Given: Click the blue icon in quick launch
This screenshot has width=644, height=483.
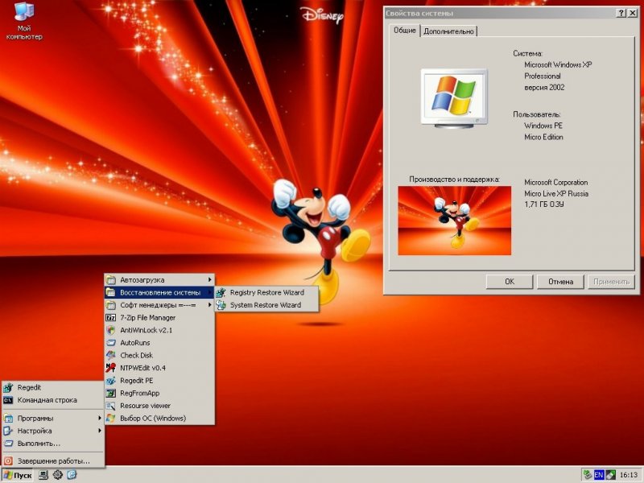Looking at the screenshot, I should click(x=72, y=475).
